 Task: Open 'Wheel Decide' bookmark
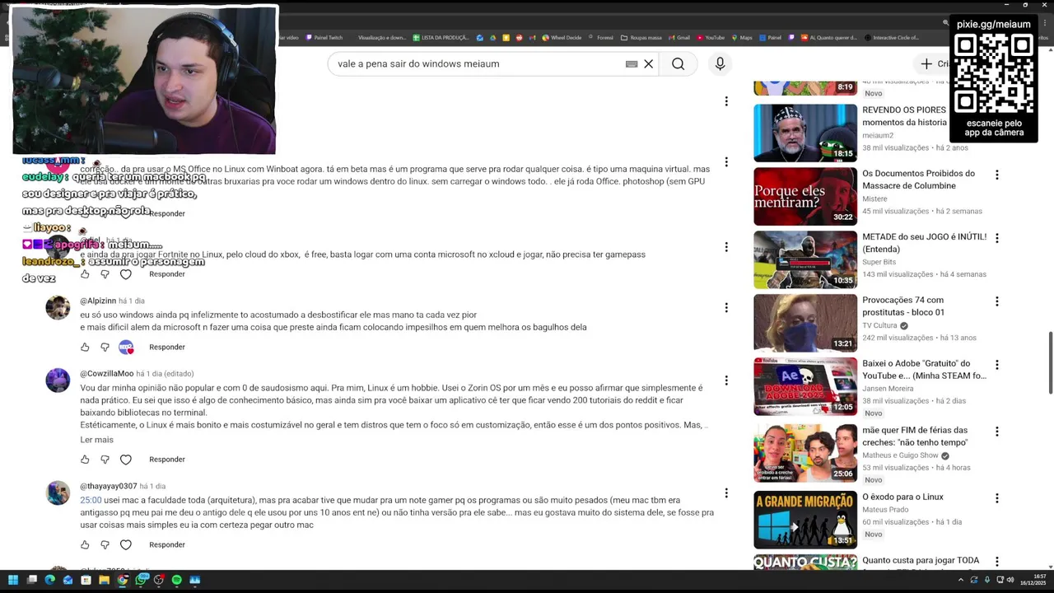coord(562,38)
